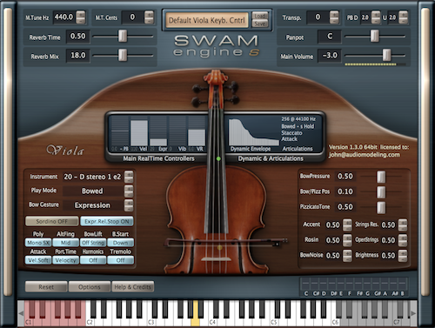Image resolution: width=435 pixels, height=328 pixels.
Task: Toggle Poly mode Mono SX button
Action: coord(38,243)
